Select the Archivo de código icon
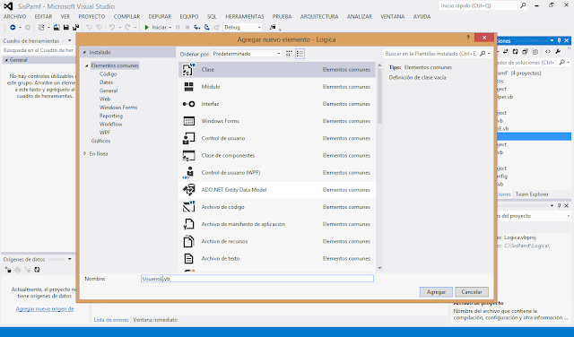The width and height of the screenshot is (574, 337). click(189, 207)
